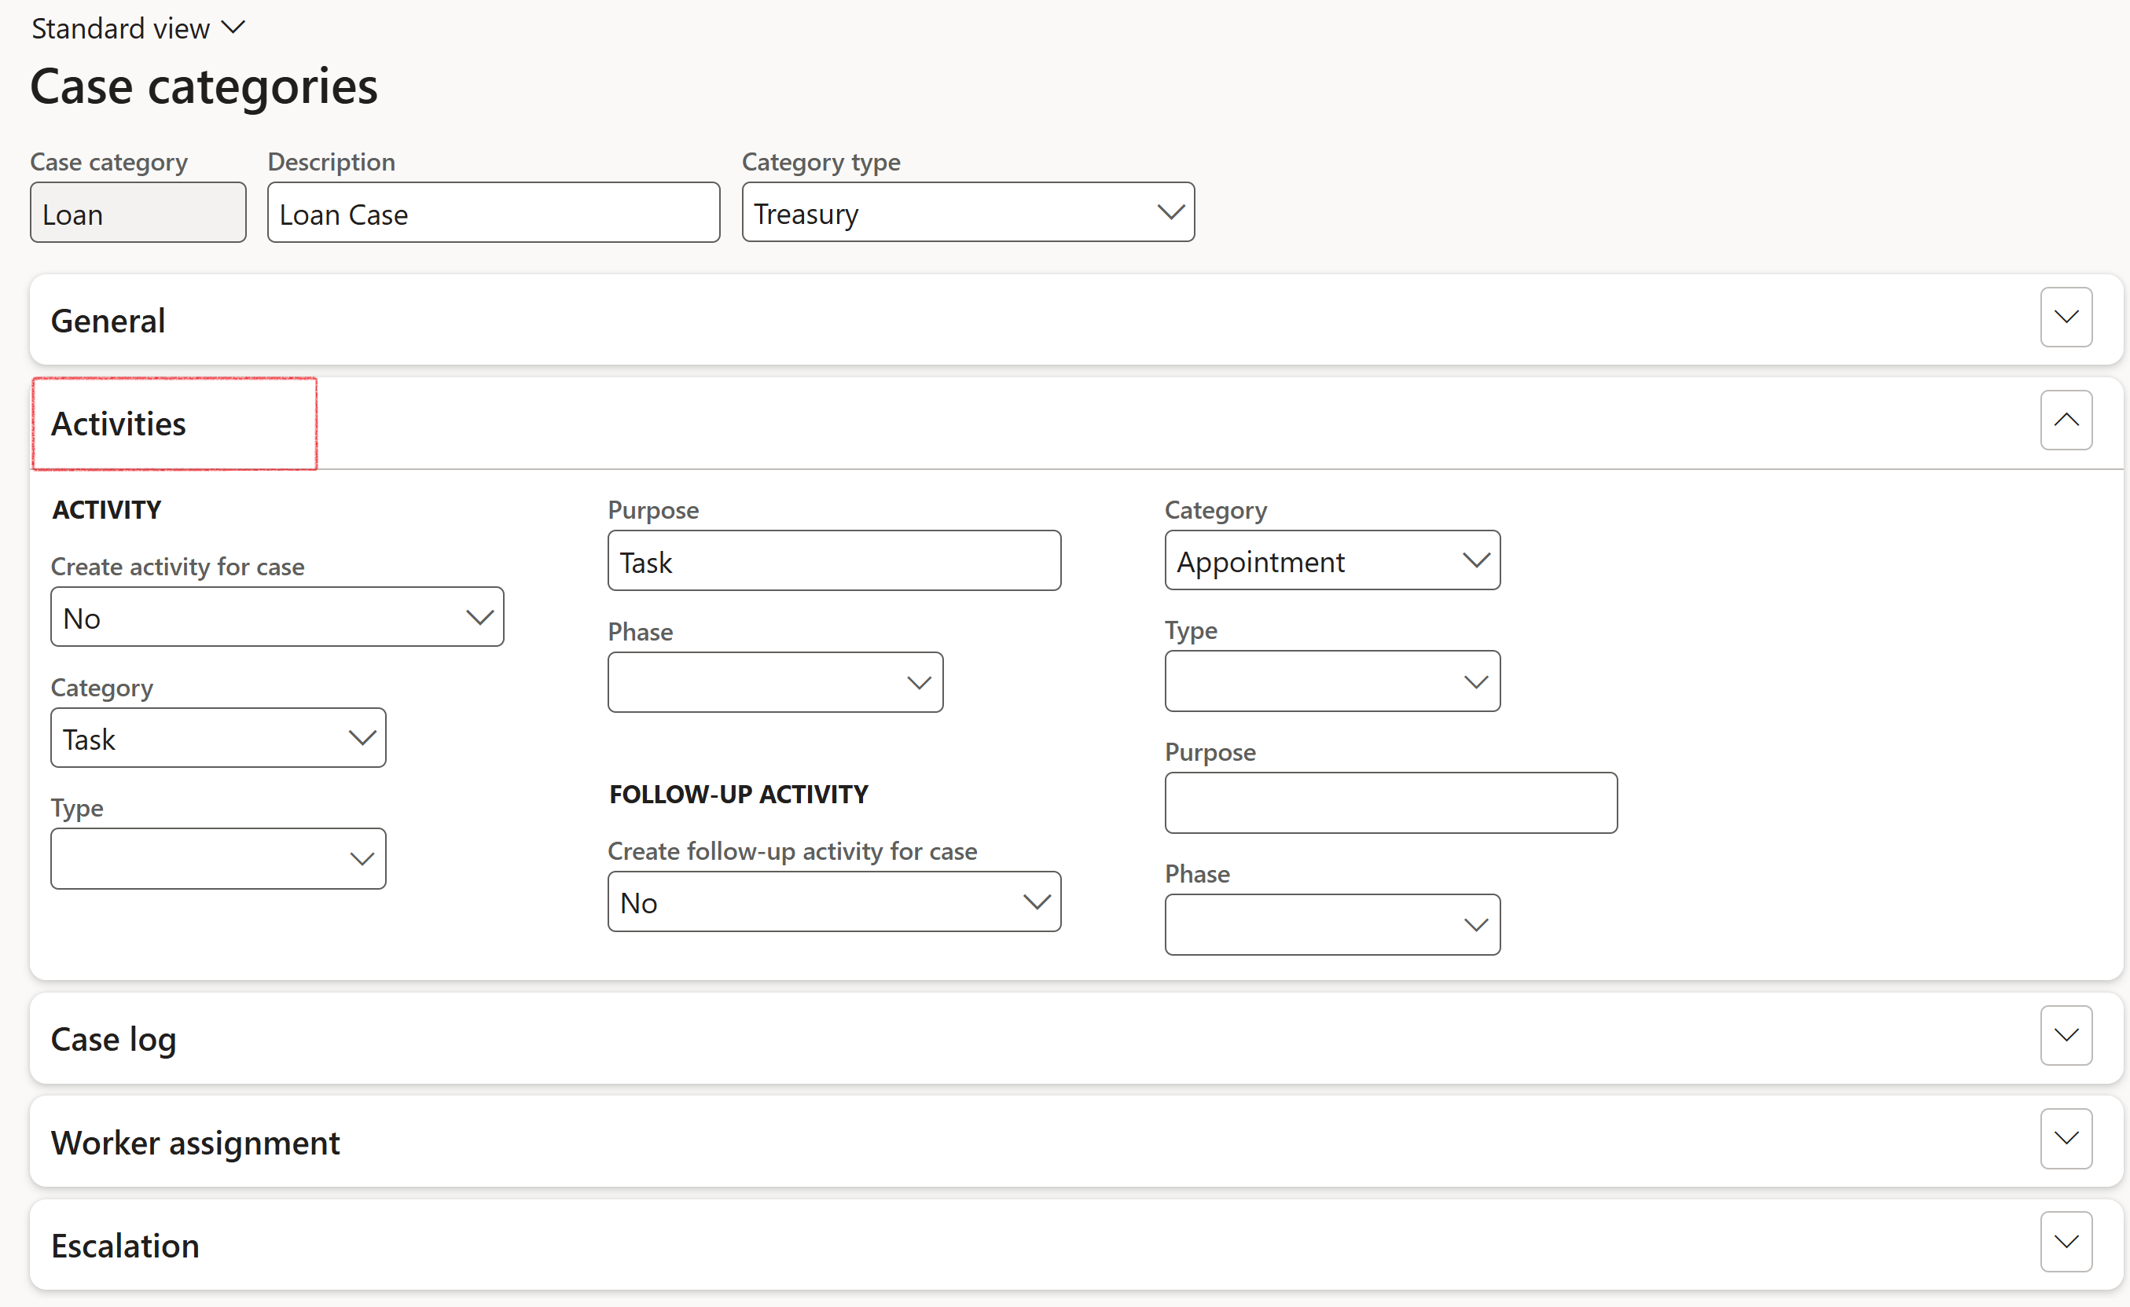Open the activity Type dropdown under Task

[218, 858]
